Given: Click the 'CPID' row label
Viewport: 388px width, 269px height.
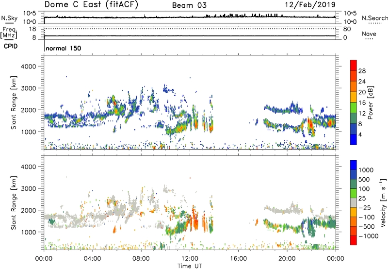Looking at the screenshot, I should 11,46.
